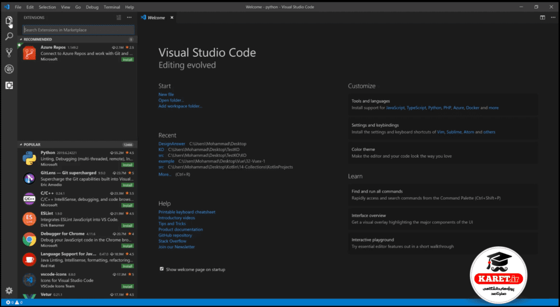The width and height of the screenshot is (560, 307).
Task: Click the C/C++ extension icon
Action: pyautogui.click(x=30, y=199)
